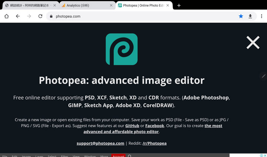Open a new tab with plus icon
Viewport: 267px width, 157px height.
(179, 6)
